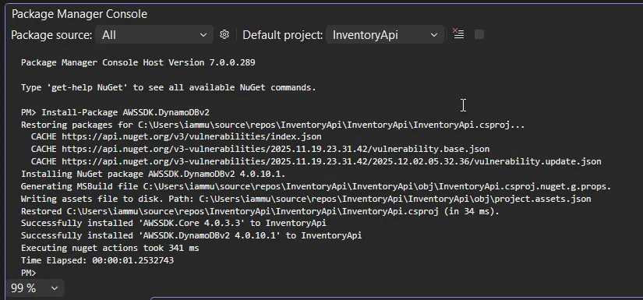Screen dimensions: 643x300
Task: Click the Installing NuGet package line
Action: [153, 174]
